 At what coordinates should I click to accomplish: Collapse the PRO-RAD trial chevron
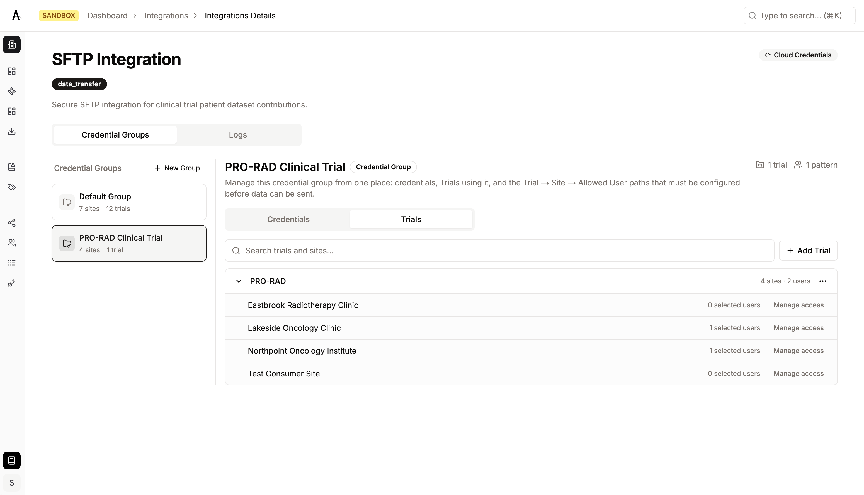[x=239, y=281]
